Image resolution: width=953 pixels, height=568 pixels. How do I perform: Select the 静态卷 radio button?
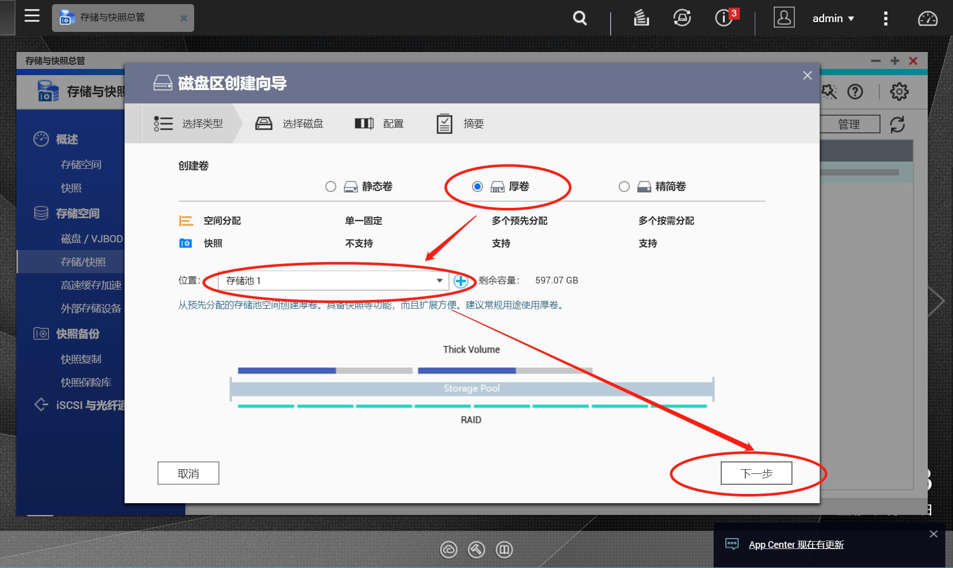point(330,186)
